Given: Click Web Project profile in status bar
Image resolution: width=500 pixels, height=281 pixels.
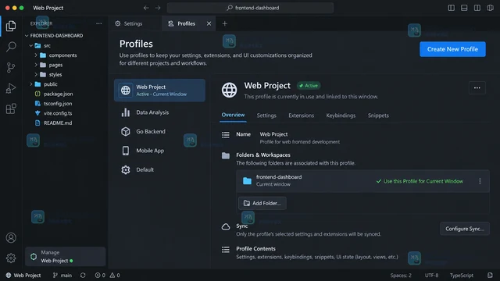Looking at the screenshot, I should pyautogui.click(x=23, y=276).
